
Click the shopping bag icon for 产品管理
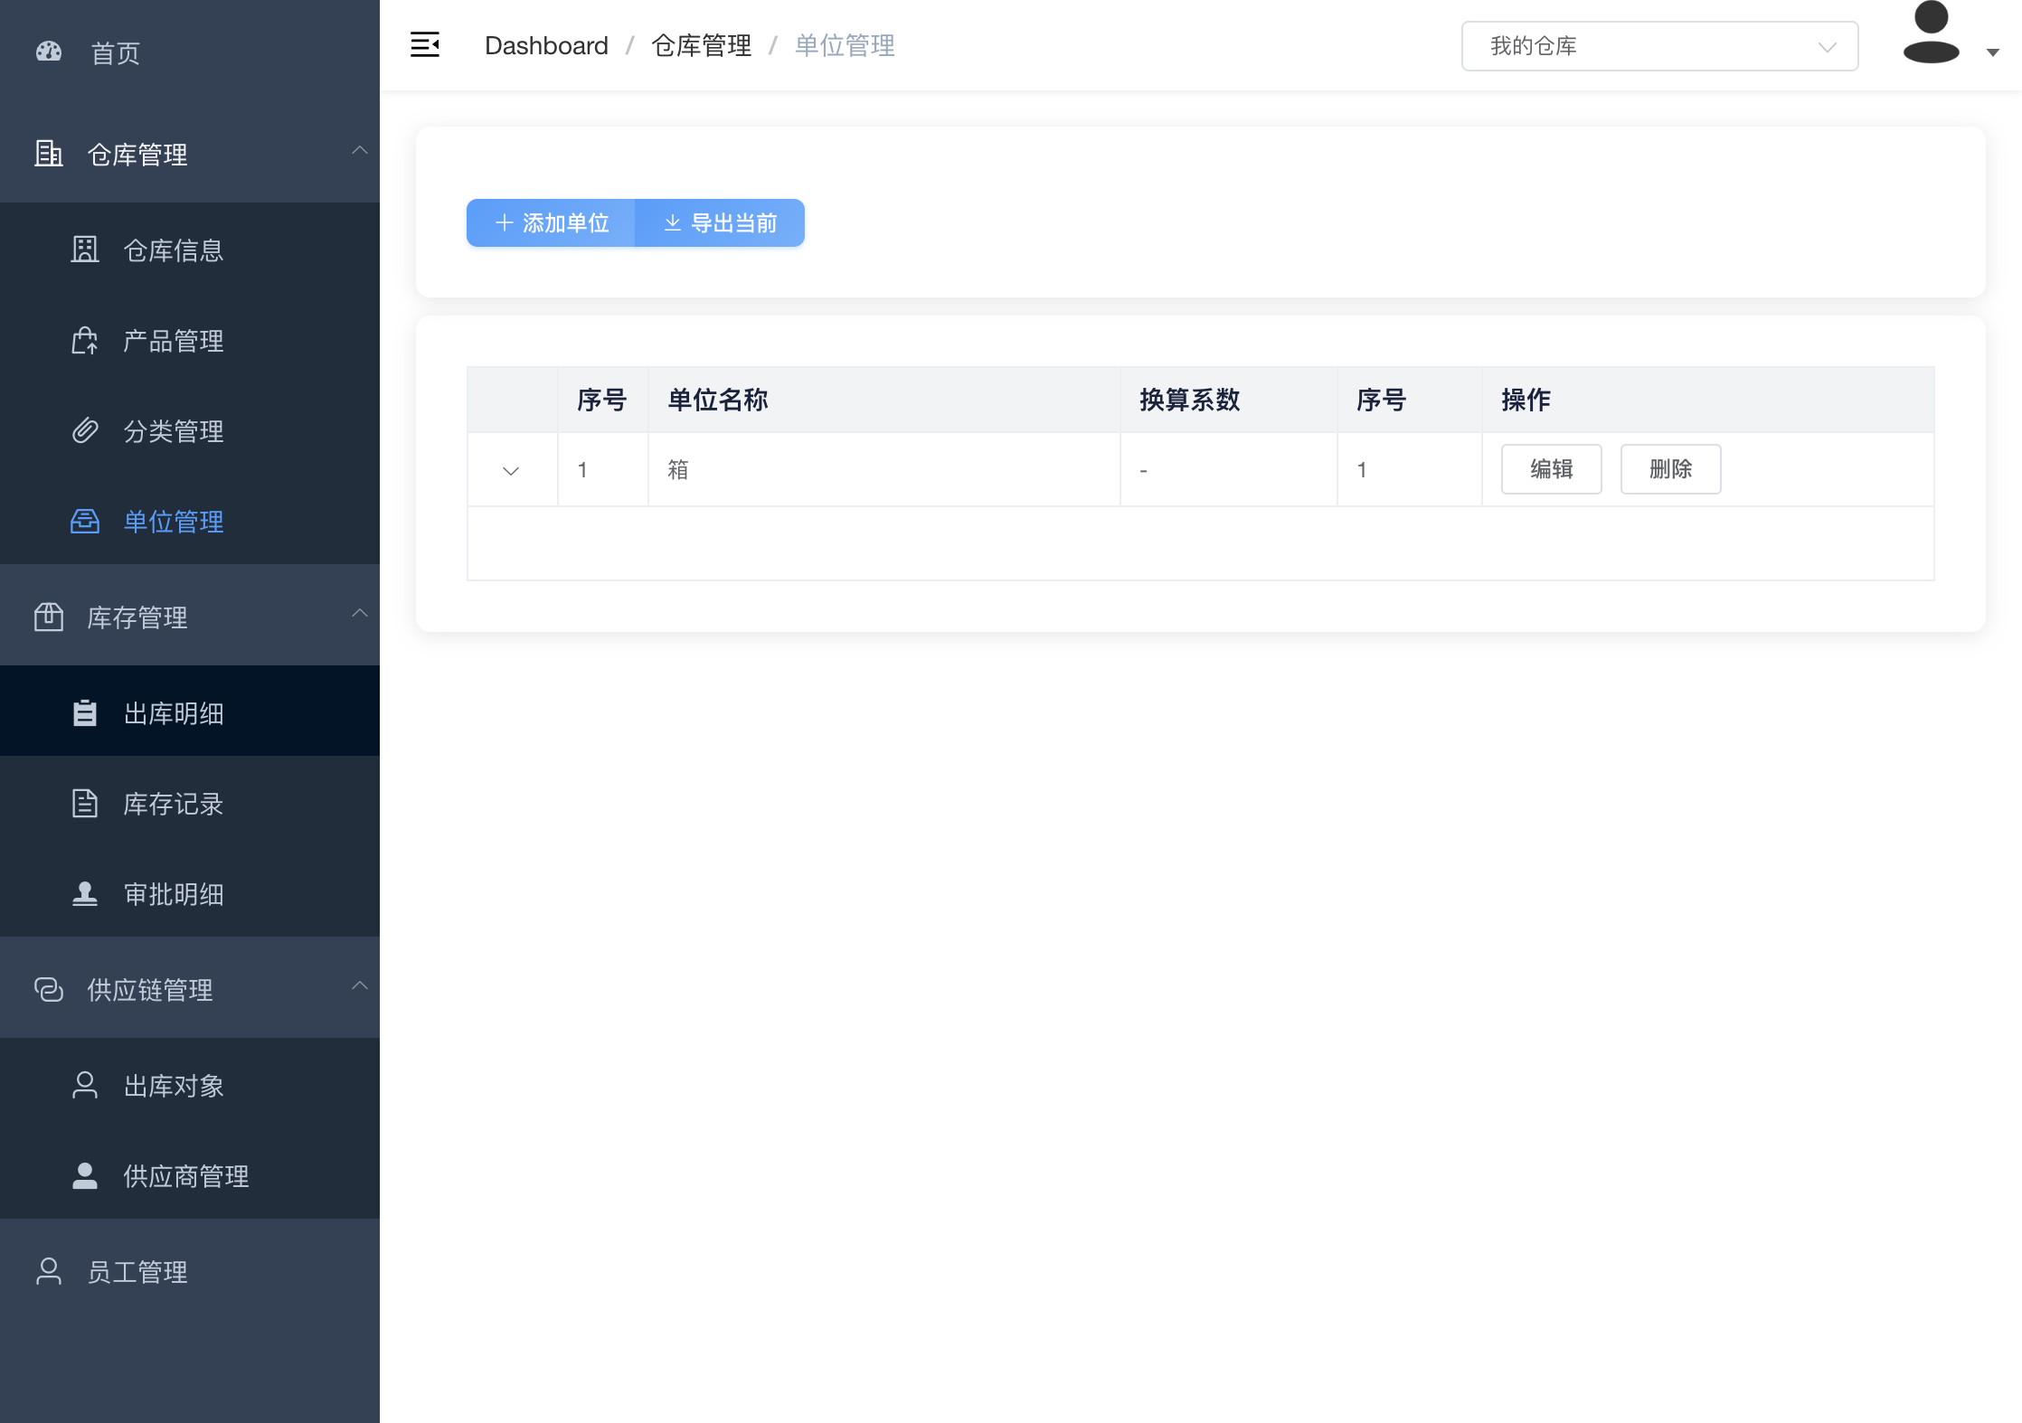(x=85, y=341)
